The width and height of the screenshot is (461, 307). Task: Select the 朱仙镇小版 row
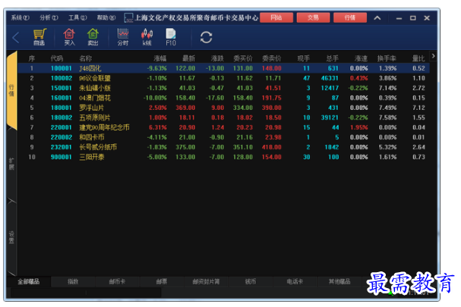[223, 88]
